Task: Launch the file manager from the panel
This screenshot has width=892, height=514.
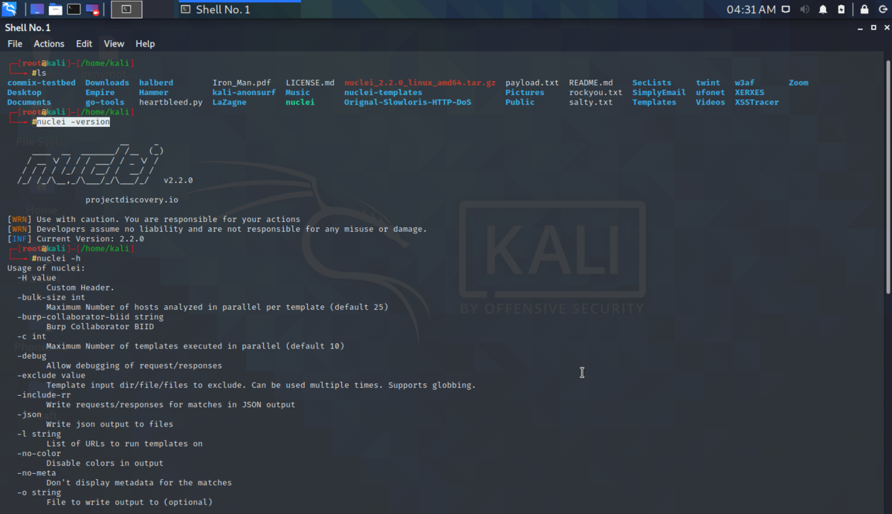Action: coord(56,10)
